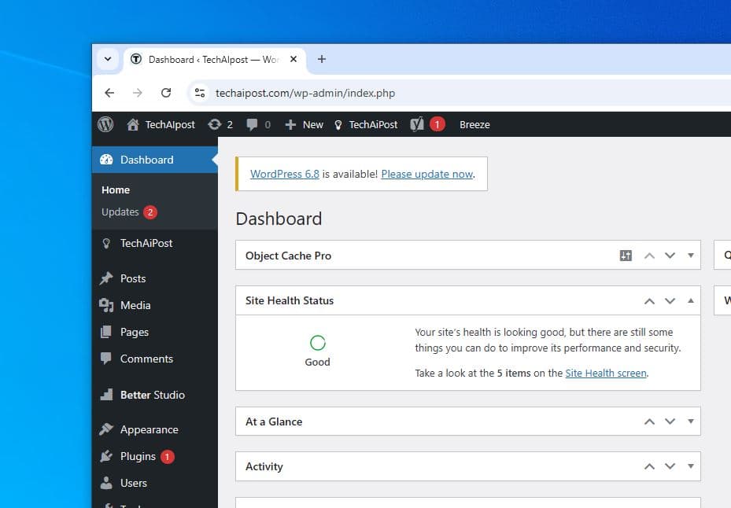Image resolution: width=731 pixels, height=508 pixels.
Task: Open Pages in the sidebar
Action: pyautogui.click(x=155, y=333)
